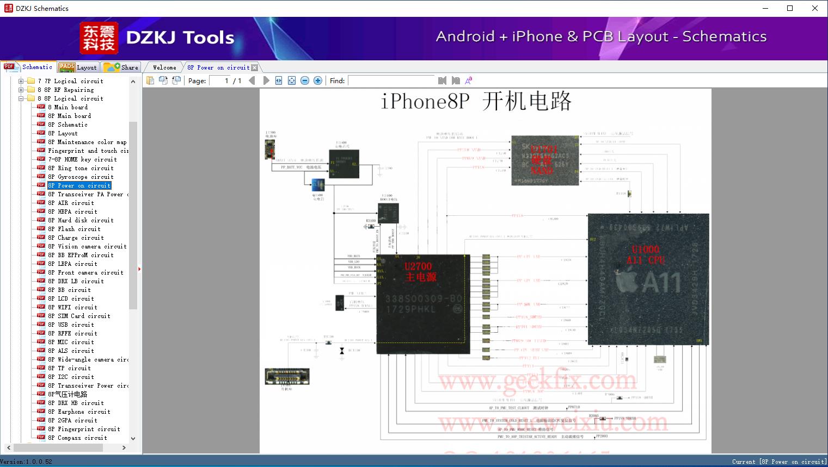Click tree scrollbar up arrow
Image resolution: width=828 pixels, height=467 pixels.
(x=133, y=82)
